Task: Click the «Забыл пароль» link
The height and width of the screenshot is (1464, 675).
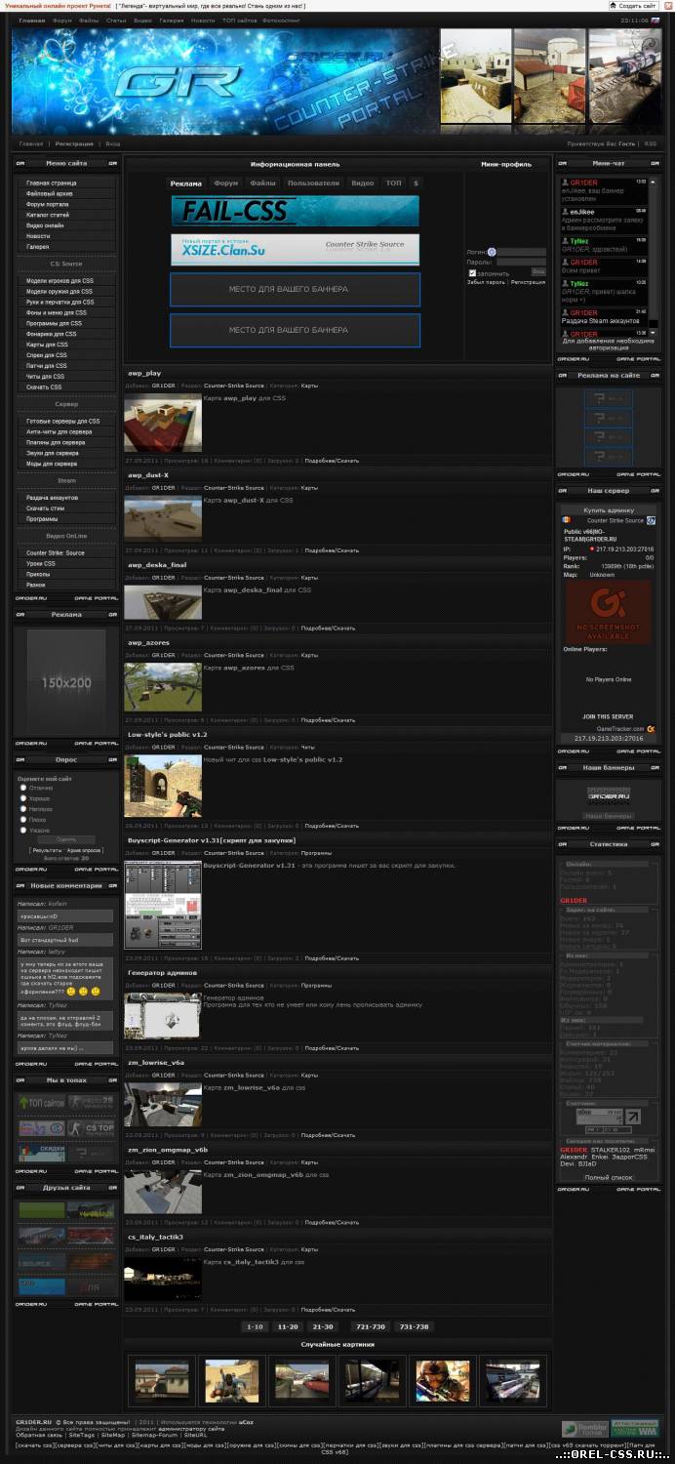Action: click(486, 282)
